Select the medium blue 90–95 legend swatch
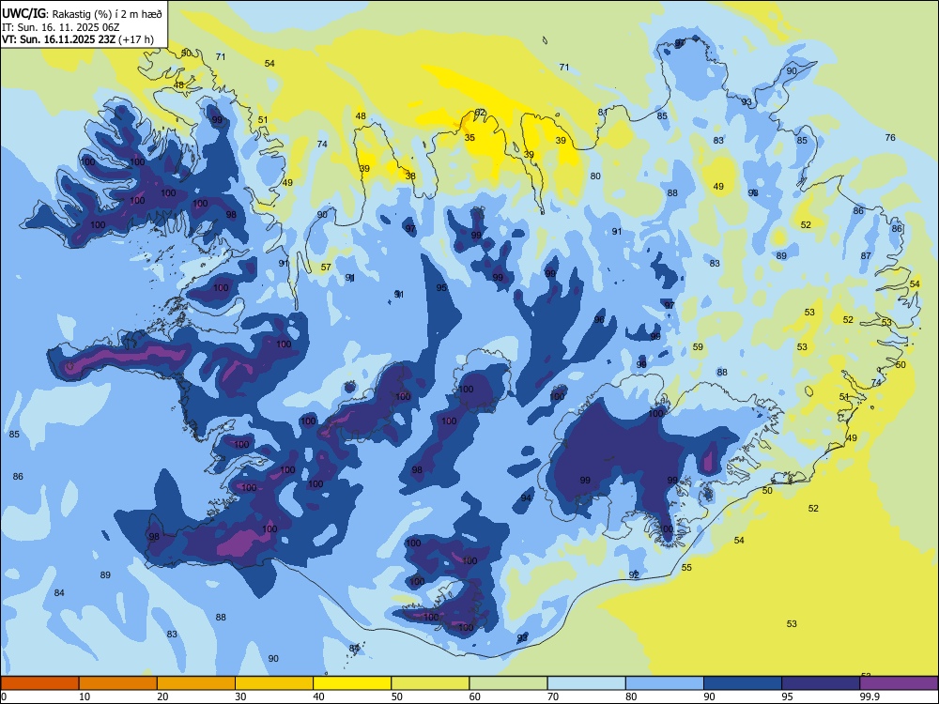 [743, 683]
